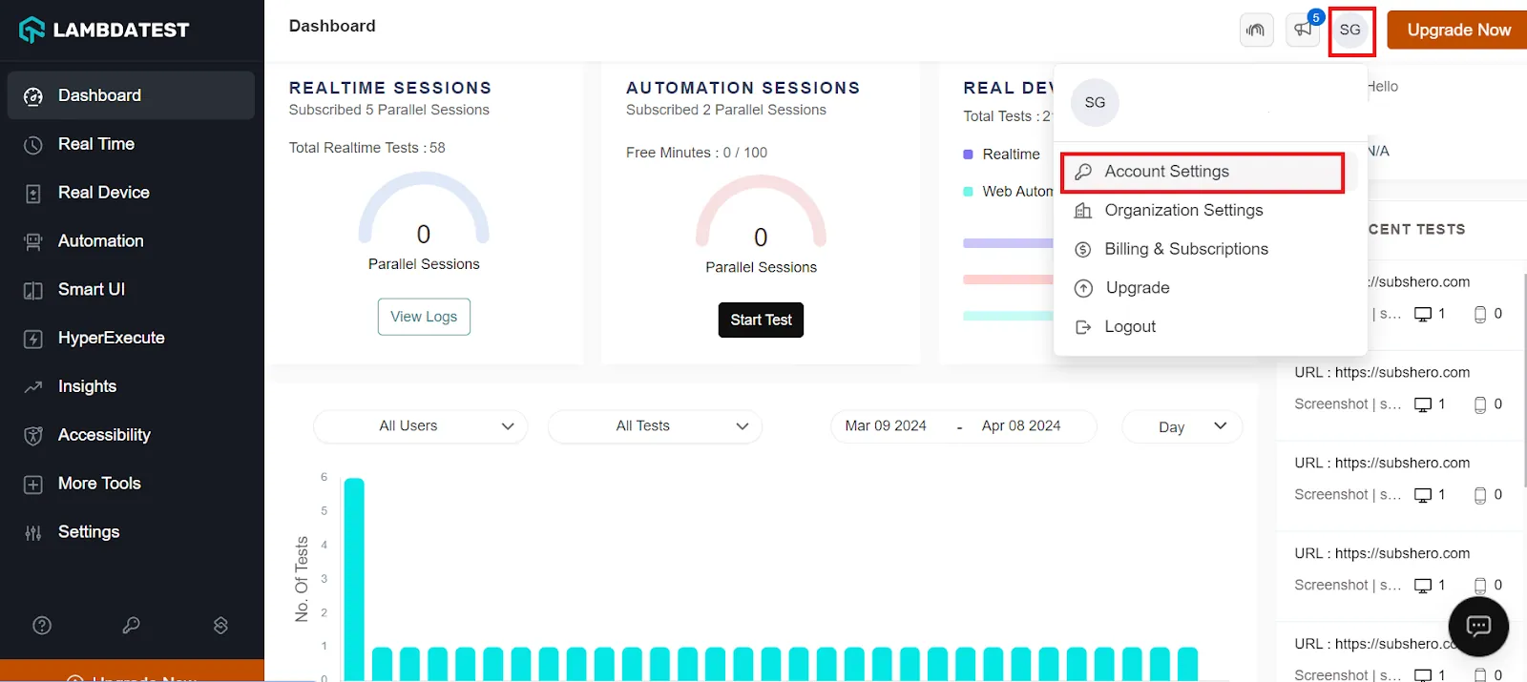Click the layered diamond icon at the sidebar bottom
The height and width of the screenshot is (682, 1527).
point(220,626)
